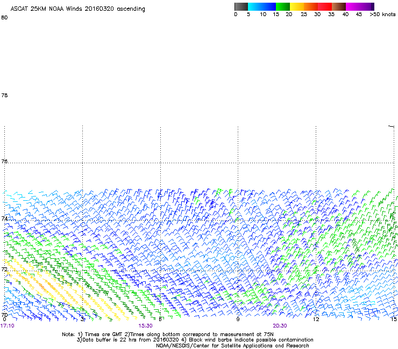Click the 70 latitude label on the left axis
Screen dimensions: 398x349
tap(4, 315)
